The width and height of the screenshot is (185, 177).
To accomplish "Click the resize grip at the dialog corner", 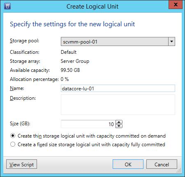I will 179,170.
